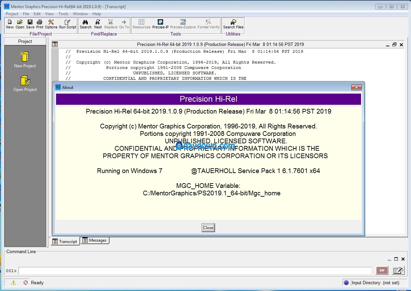Click the red X on About dialog
Screen dimensions: 411x291
(356, 87)
